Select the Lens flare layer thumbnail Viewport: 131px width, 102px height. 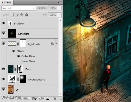pyautogui.click(x=12, y=33)
